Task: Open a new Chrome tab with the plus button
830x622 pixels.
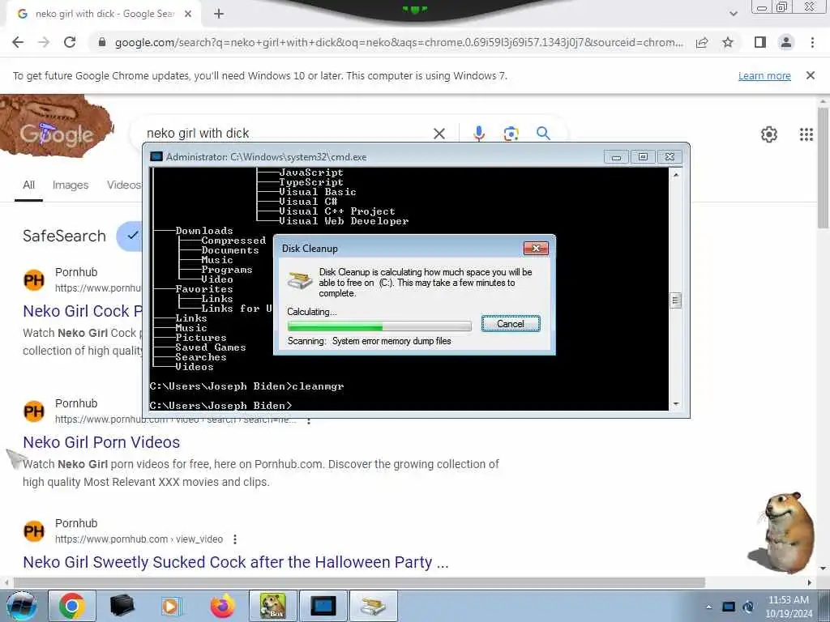Action: click(219, 14)
